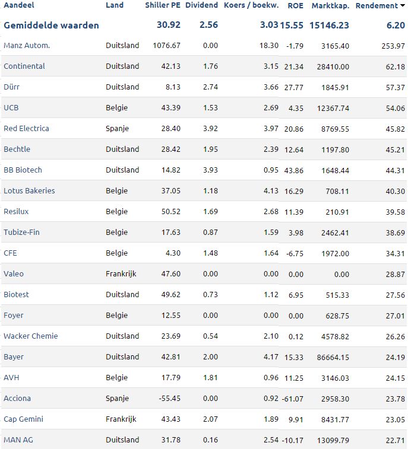Viewport: 408px width, 449px height.
Task: Open the Dürr stock page
Action: click(x=11, y=87)
